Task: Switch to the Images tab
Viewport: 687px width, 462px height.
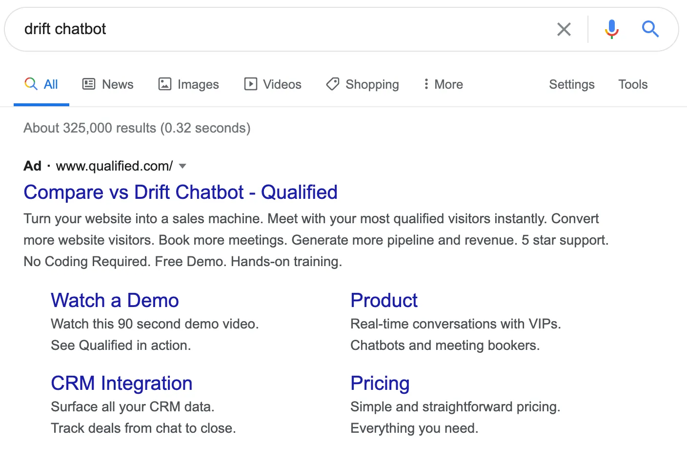Action: tap(198, 84)
